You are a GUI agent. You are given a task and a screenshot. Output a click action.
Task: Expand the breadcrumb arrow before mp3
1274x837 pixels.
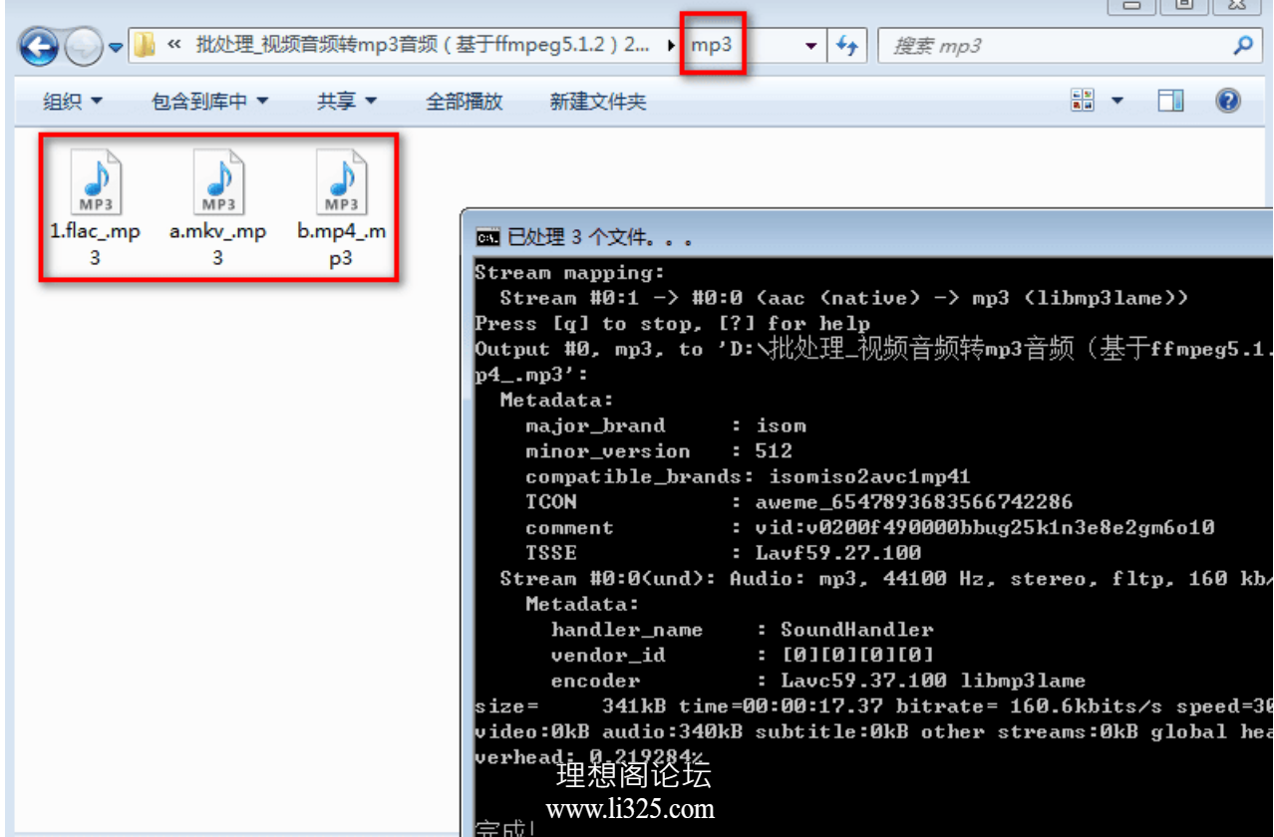click(673, 46)
